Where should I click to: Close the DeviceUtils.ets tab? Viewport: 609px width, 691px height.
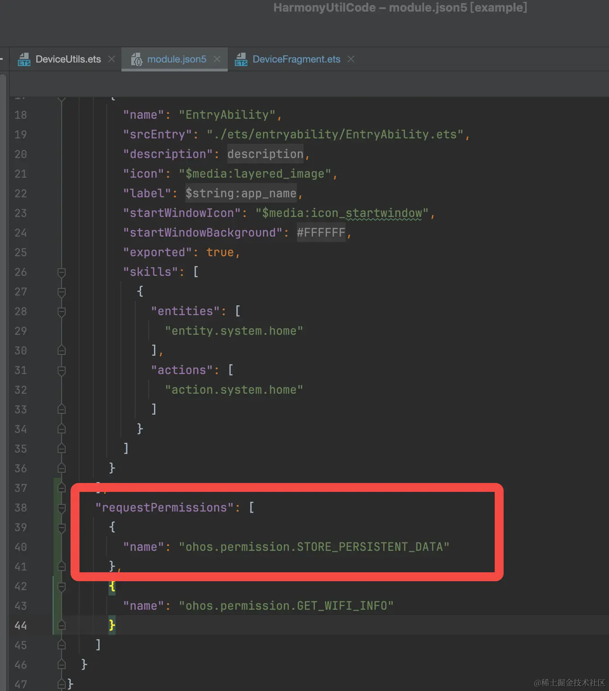112,59
